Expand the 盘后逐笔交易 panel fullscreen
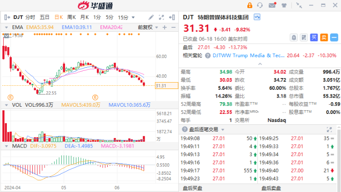Image resolution: width=341 pixels, height=192 pixels. [x=329, y=130]
